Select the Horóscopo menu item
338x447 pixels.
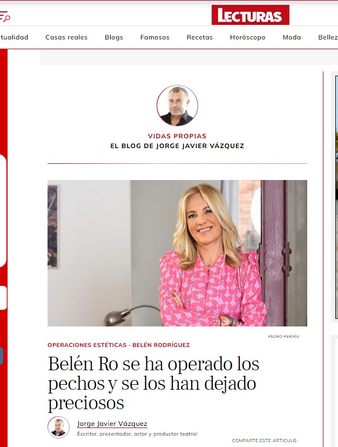click(x=248, y=37)
